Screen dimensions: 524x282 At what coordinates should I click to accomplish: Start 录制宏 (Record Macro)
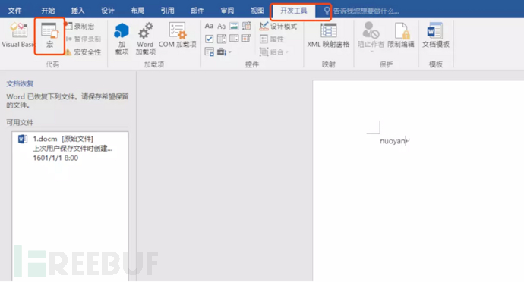80,27
